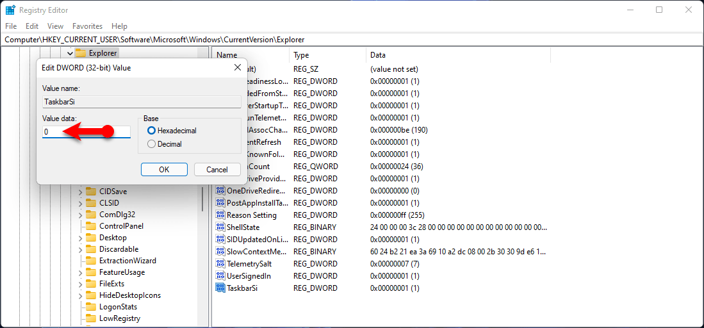
Task: Click the registry path address bar
Action: [352, 40]
